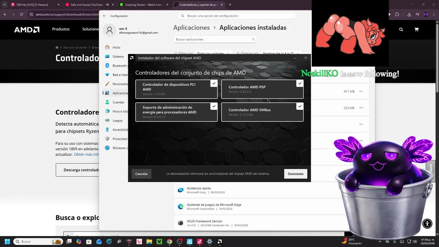The height and width of the screenshot is (247, 439).
Task: Open Windows Update in Settings sidebar
Action: point(115,148)
